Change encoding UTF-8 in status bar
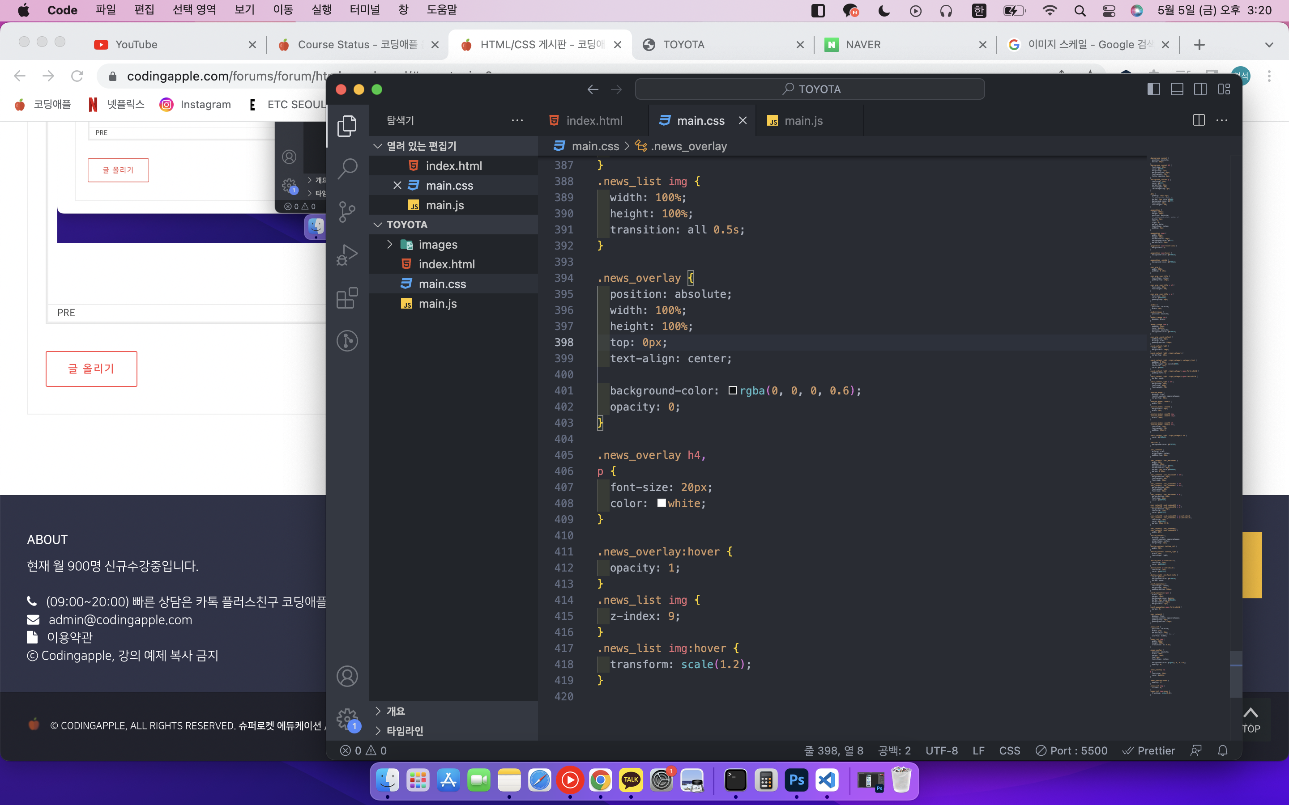Screen dimensions: 1289x805 (941, 751)
